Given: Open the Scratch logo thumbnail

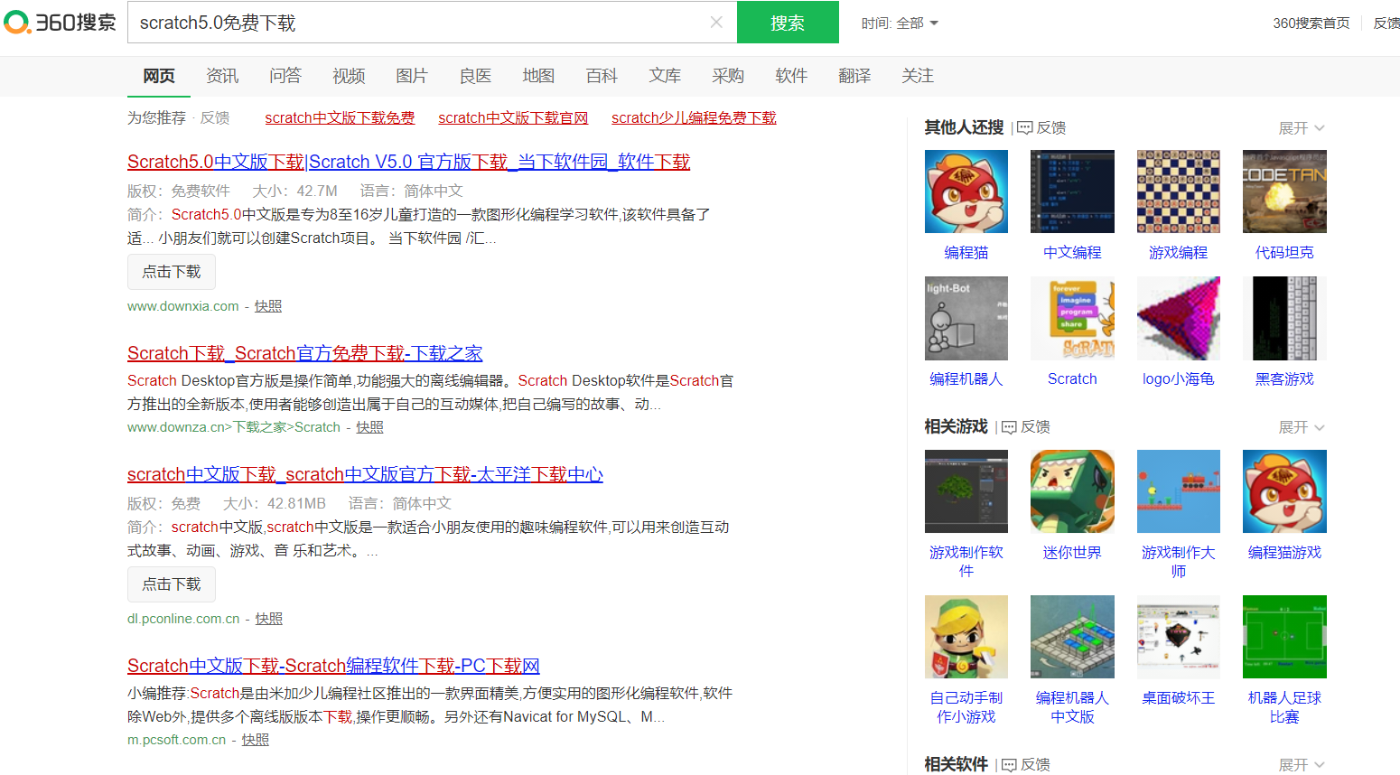Looking at the screenshot, I should pos(1072,318).
